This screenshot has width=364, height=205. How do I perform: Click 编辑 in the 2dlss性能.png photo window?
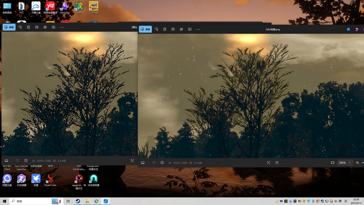click(145, 29)
